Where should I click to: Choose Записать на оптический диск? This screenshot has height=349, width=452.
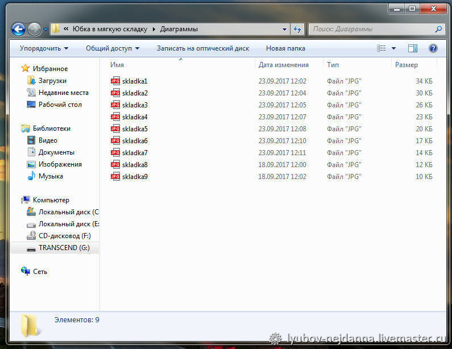point(203,48)
